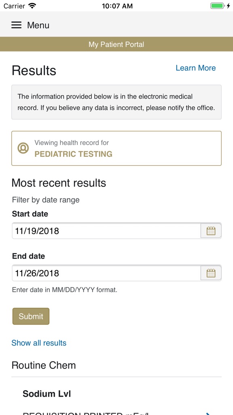Open the hamburger Menu icon

coord(16,25)
